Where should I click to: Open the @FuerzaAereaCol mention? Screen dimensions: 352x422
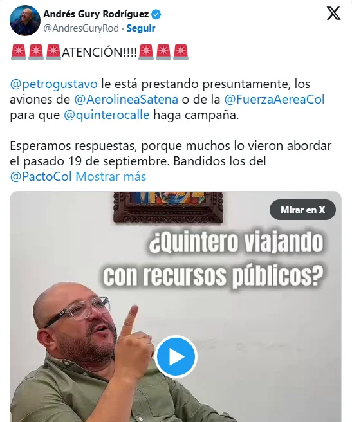274,99
